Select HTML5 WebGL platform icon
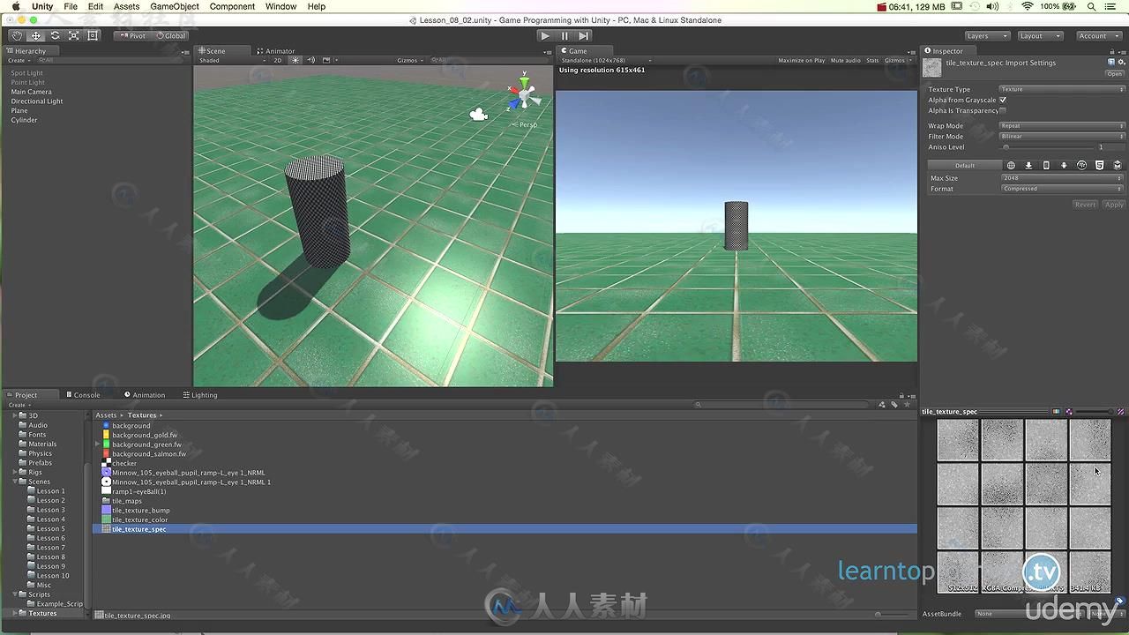The height and width of the screenshot is (635, 1129). (1099, 165)
